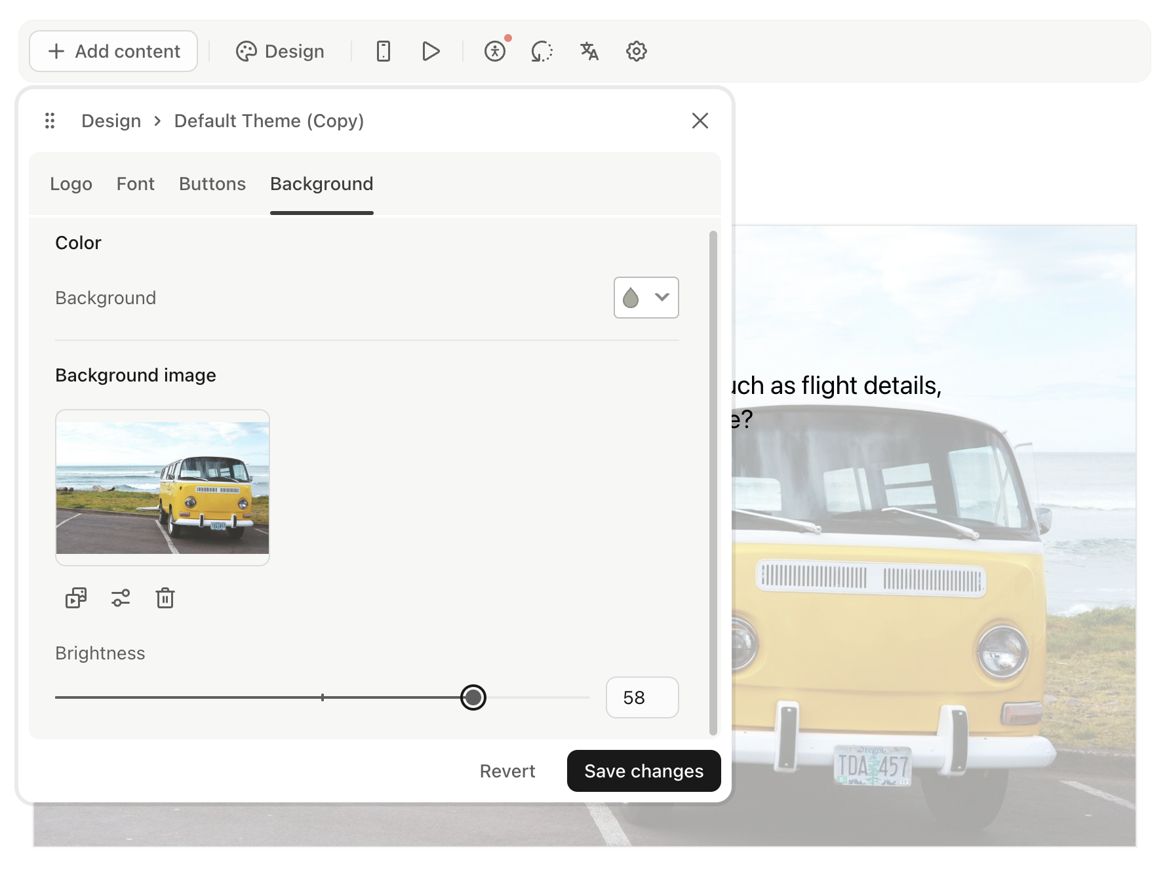
Task: Switch to the Font tab
Action: 135,184
